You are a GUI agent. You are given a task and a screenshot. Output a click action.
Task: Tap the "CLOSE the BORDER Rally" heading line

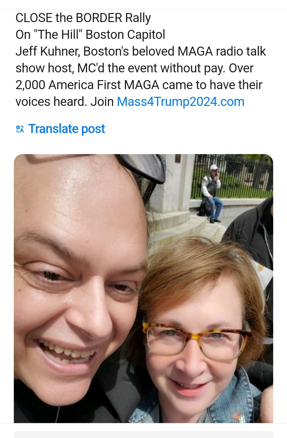point(83,18)
